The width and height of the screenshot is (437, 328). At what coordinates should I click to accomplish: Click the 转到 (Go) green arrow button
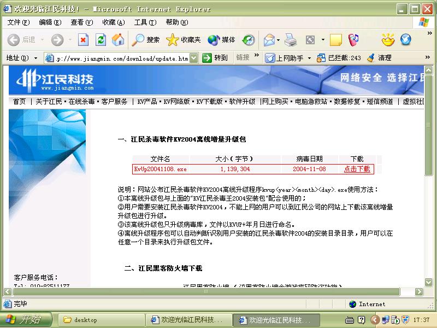tap(215, 58)
